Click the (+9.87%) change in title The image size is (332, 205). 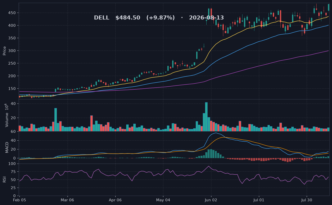click(x=161, y=18)
